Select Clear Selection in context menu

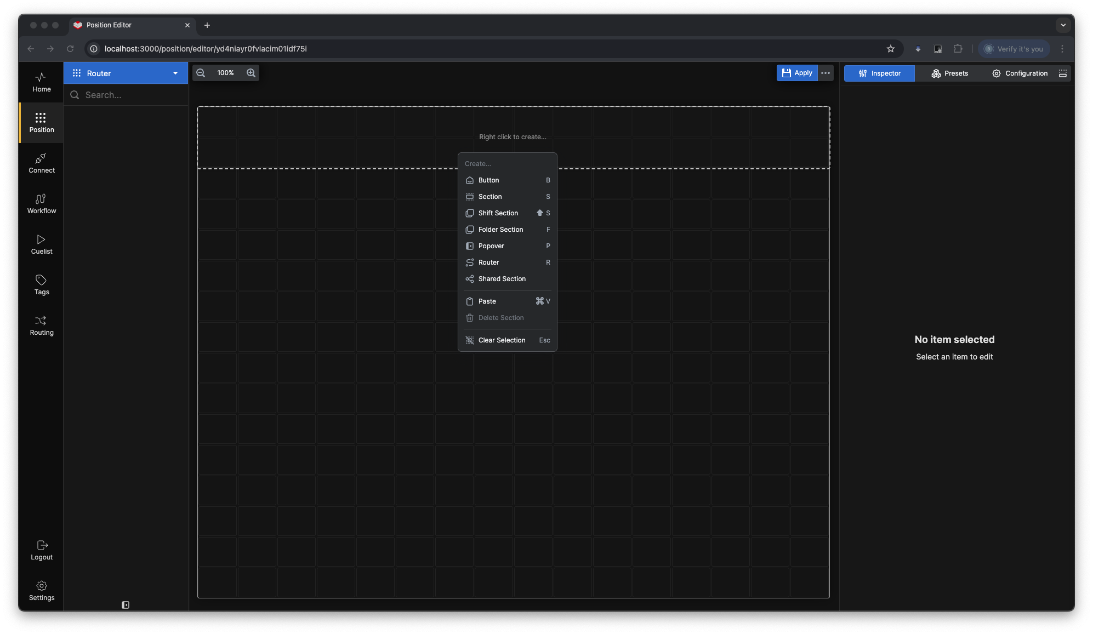point(508,340)
